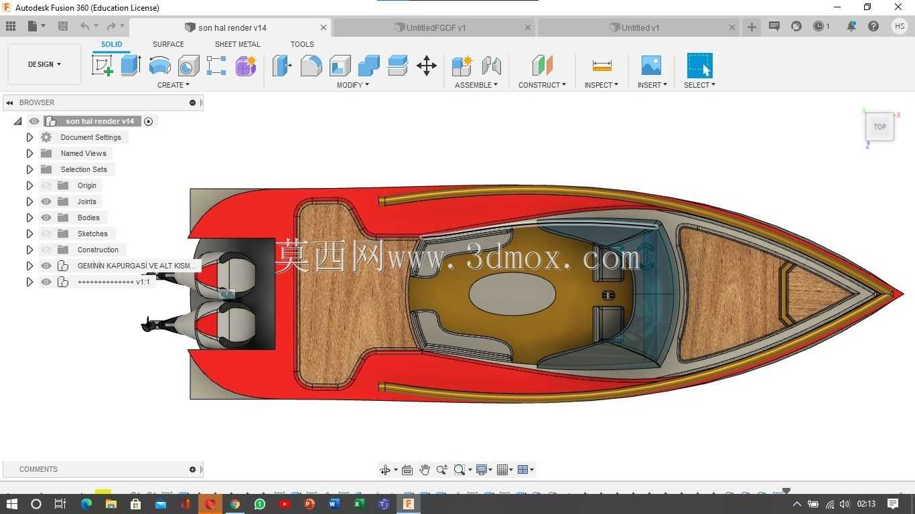
Task: Activate root component radio button
Action: coord(149,121)
